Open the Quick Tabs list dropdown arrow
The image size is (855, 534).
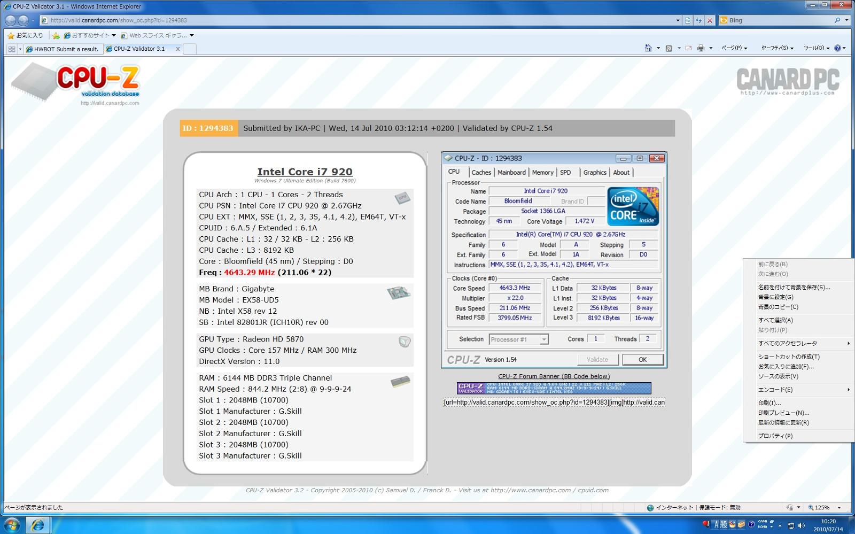pyautogui.click(x=20, y=49)
